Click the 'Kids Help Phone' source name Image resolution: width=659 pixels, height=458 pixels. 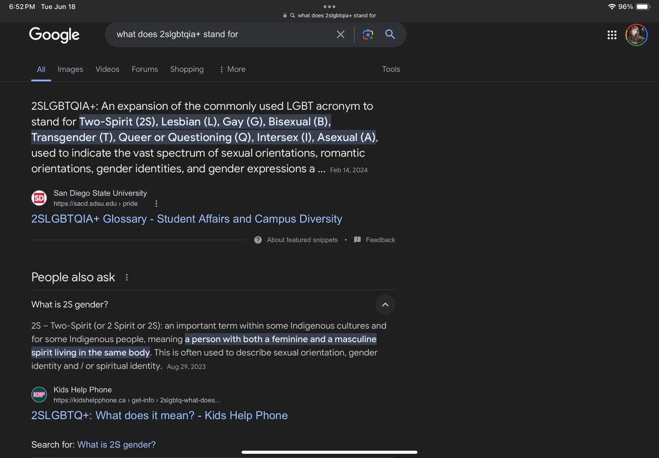coord(82,390)
